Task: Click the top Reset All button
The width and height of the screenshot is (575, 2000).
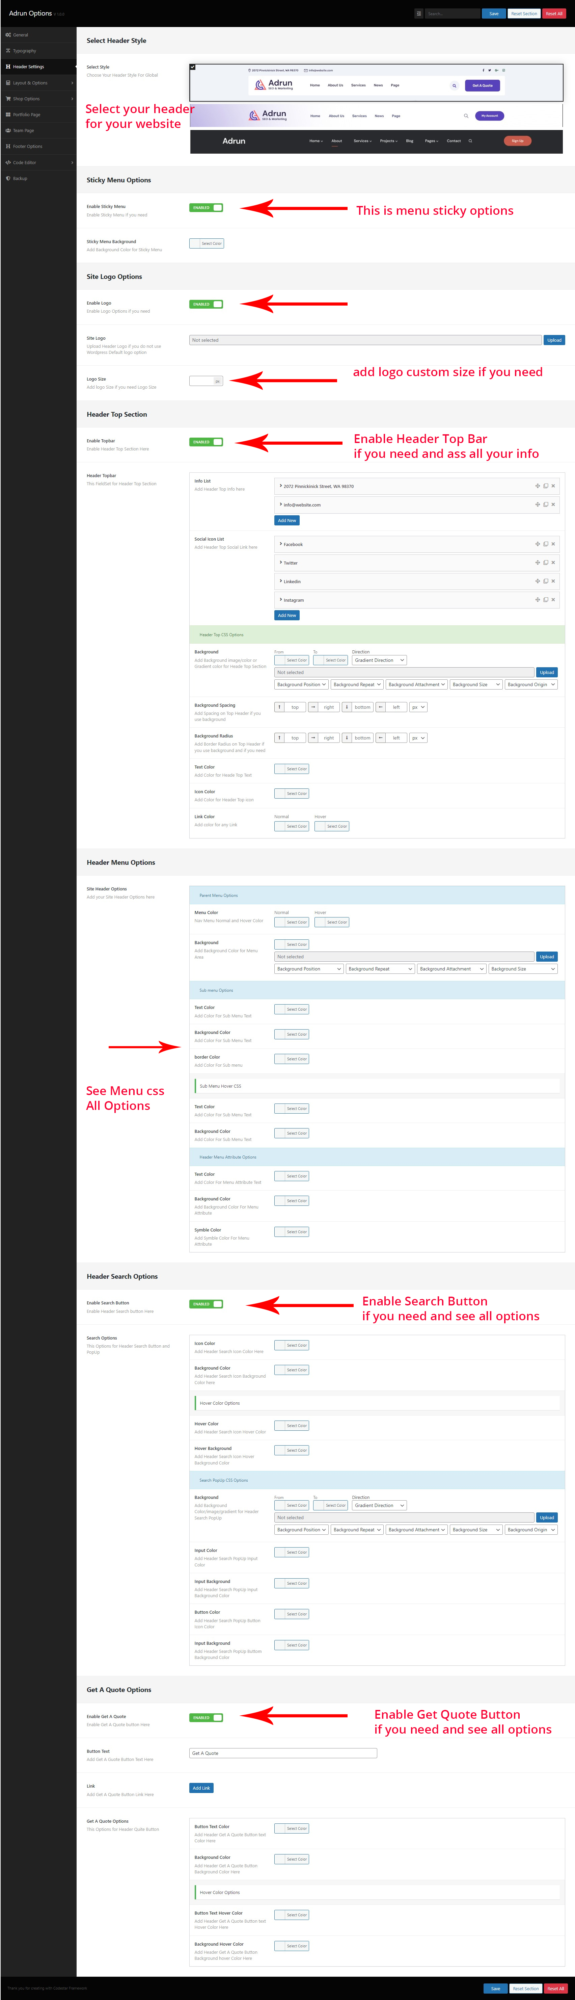Action: pos(554,13)
